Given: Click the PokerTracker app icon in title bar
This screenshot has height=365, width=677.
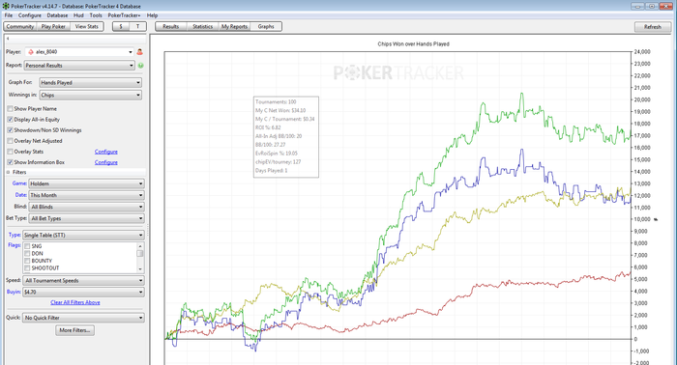Looking at the screenshot, I should pos(6,6).
